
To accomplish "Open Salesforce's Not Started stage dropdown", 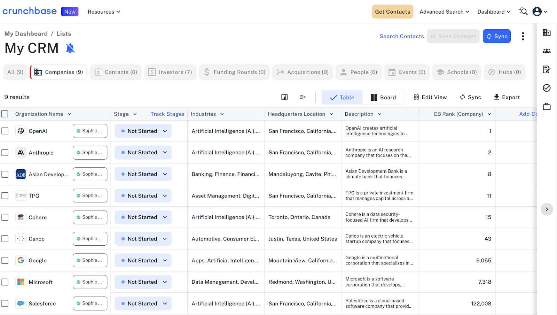I will [143, 304].
